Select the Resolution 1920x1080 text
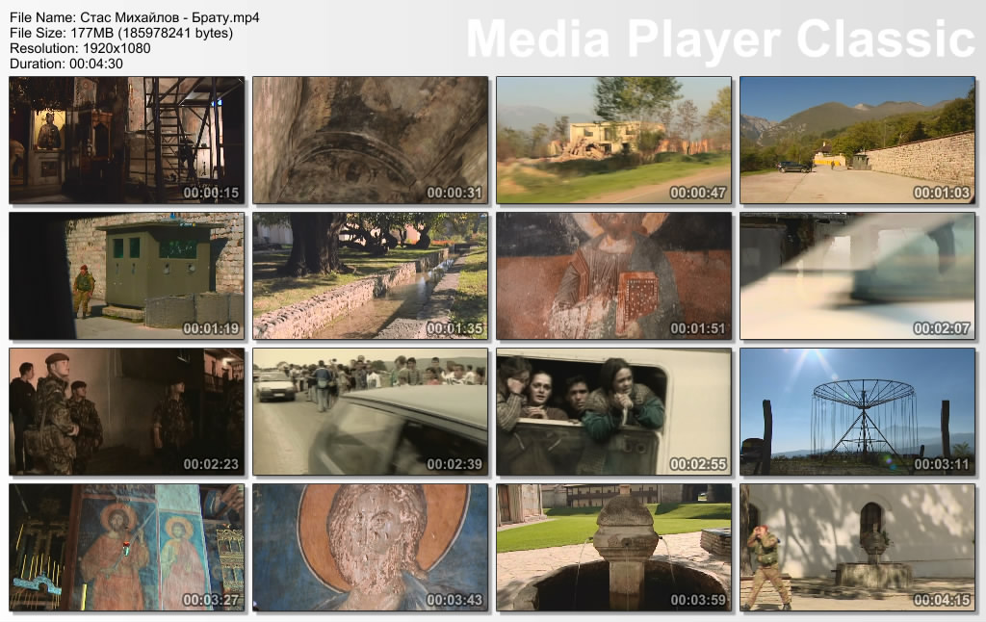986x622 pixels. (80, 48)
